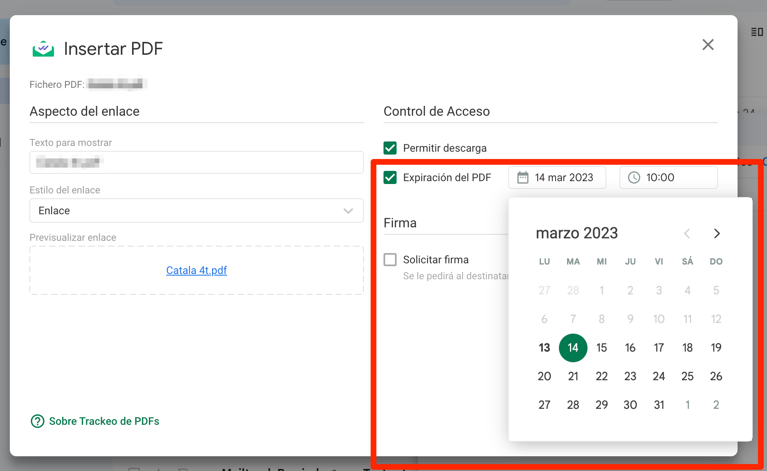The height and width of the screenshot is (471, 767).
Task: Click the clock icon in time field
Action: coord(634,177)
